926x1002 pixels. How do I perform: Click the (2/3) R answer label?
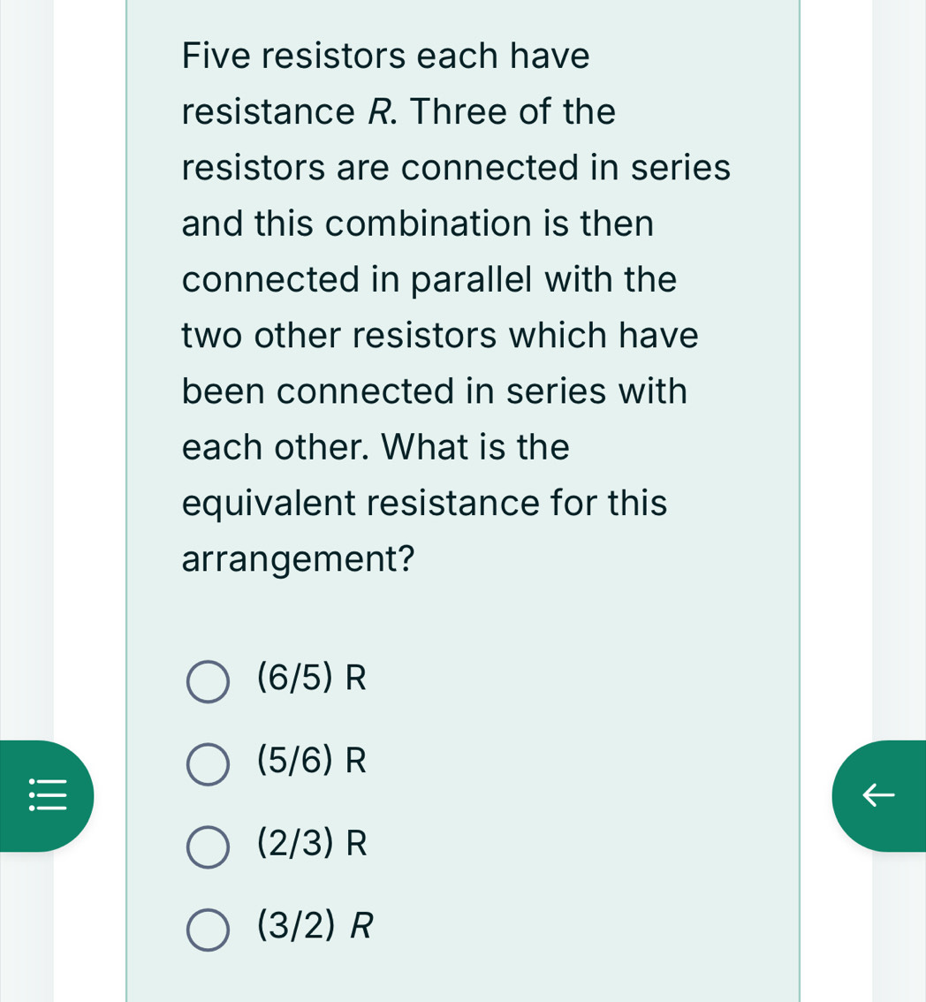311,844
